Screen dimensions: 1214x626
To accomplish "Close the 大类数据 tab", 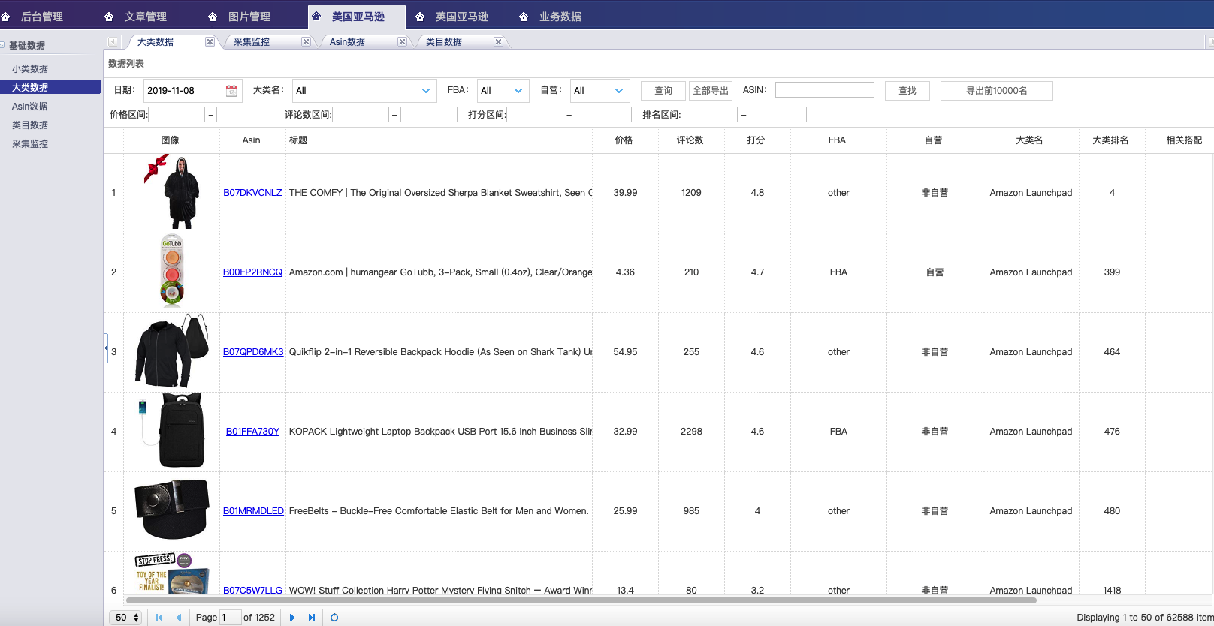I will pyautogui.click(x=210, y=42).
